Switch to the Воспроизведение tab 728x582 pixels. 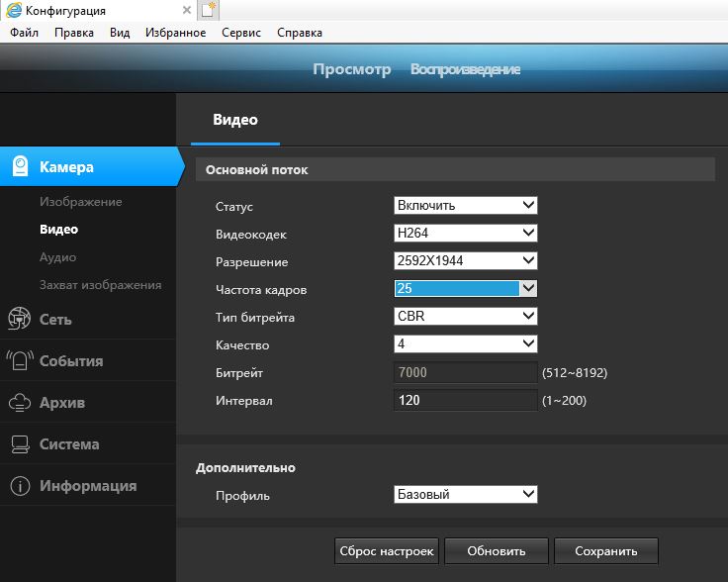(x=465, y=69)
